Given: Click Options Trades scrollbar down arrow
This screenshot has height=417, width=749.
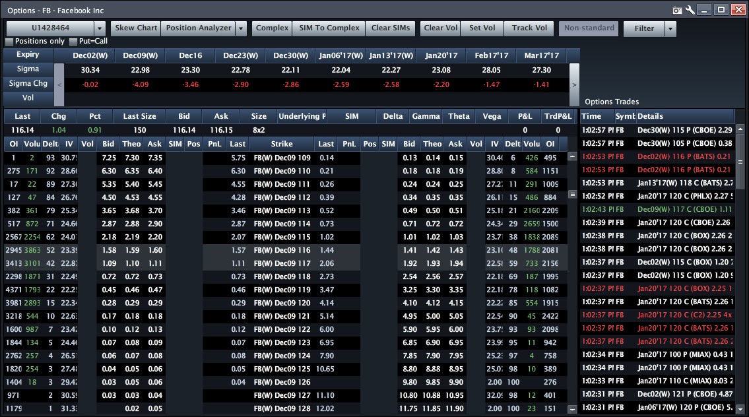Looking at the screenshot, I should (742, 410).
